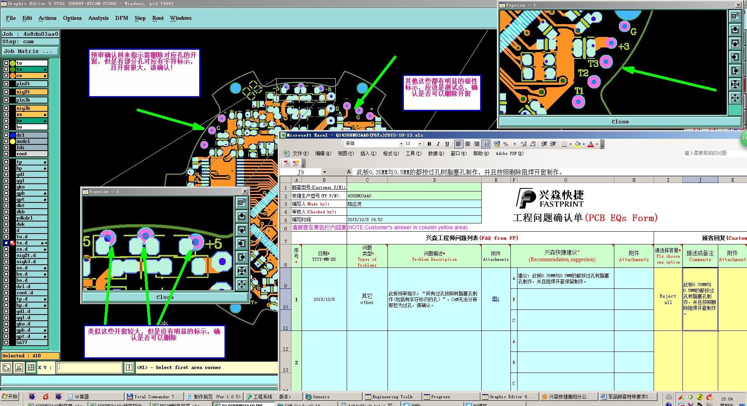Decrease decimal places in Excel
The width and height of the screenshot is (747, 406).
point(533,144)
